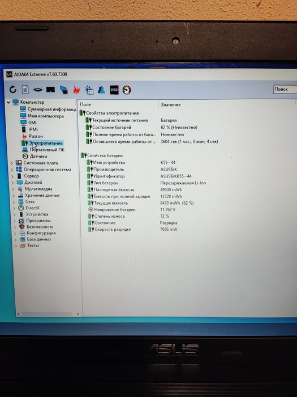Image resolution: width=297 pixels, height=397 pixels.
Task: Expand the Хранение данных node
Action: (14, 196)
